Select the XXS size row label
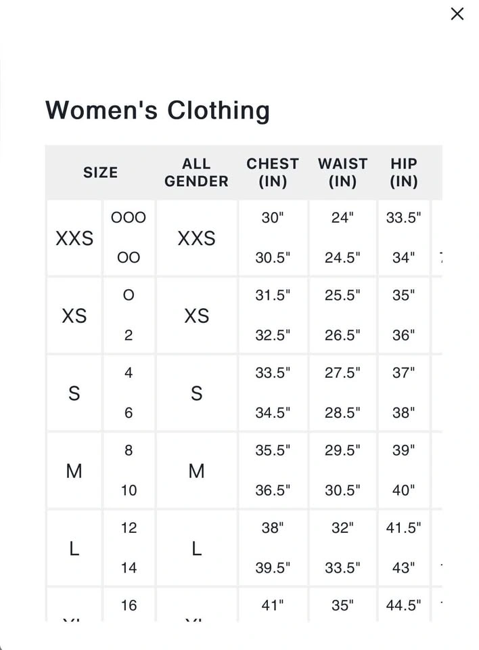The width and height of the screenshot is (479, 650). click(x=74, y=238)
